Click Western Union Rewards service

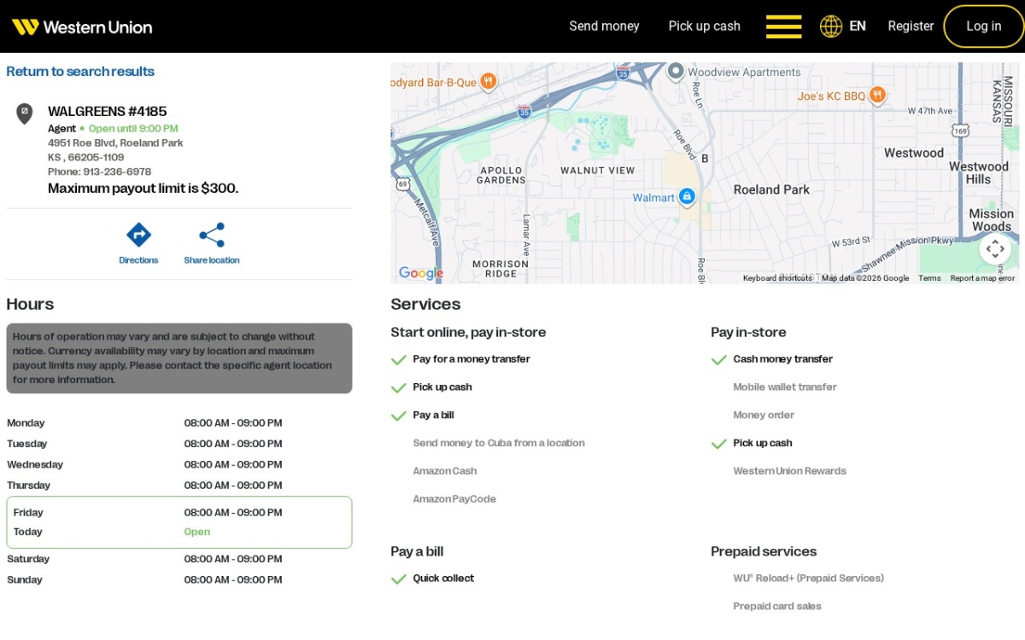[789, 471]
